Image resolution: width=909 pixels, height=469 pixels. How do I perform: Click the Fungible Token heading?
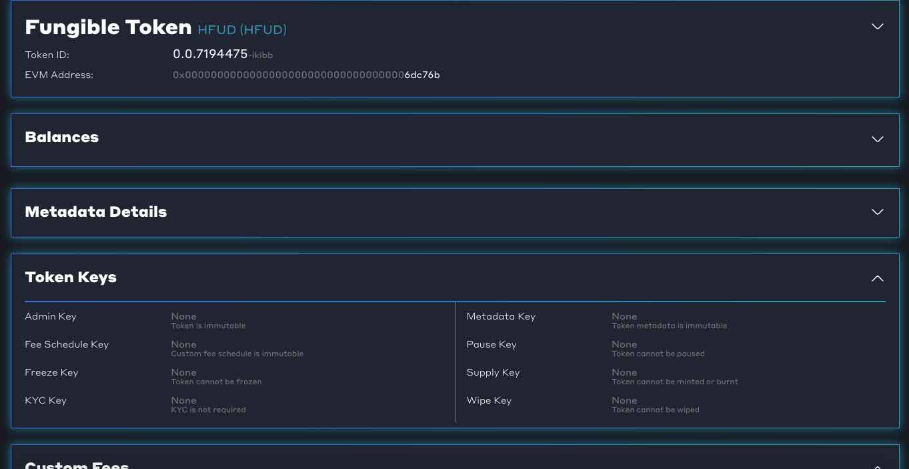coord(108,27)
